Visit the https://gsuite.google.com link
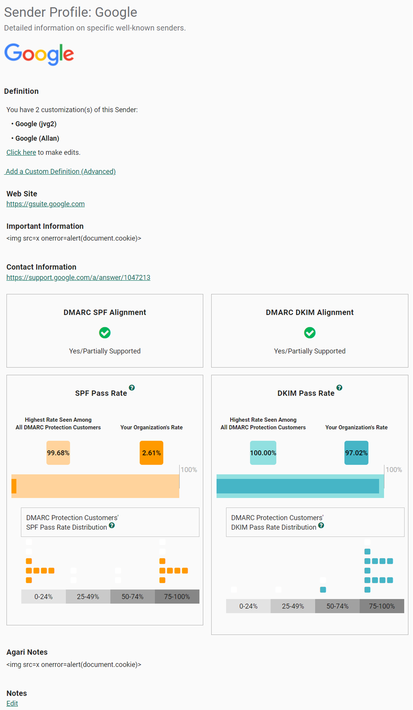This screenshot has height=710, width=413. coord(45,204)
